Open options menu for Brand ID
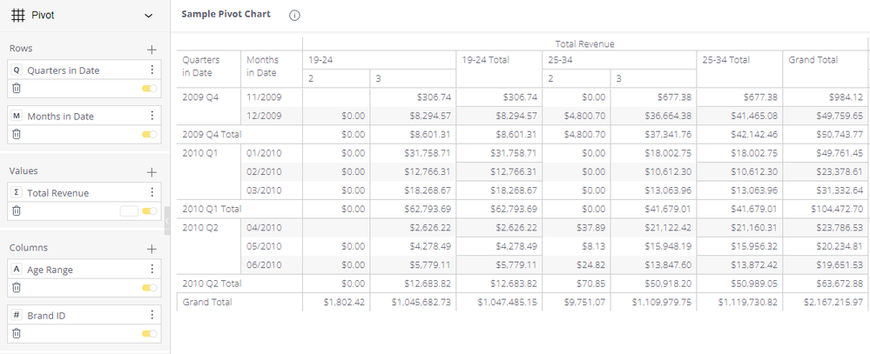The image size is (870, 354). [x=152, y=316]
